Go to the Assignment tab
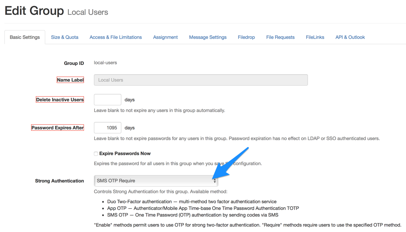 pos(165,37)
